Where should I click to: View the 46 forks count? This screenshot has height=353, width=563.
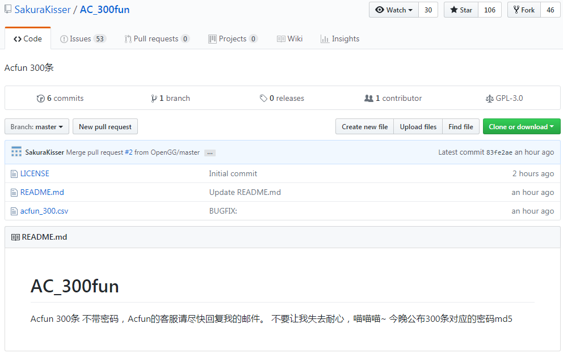tap(550, 10)
